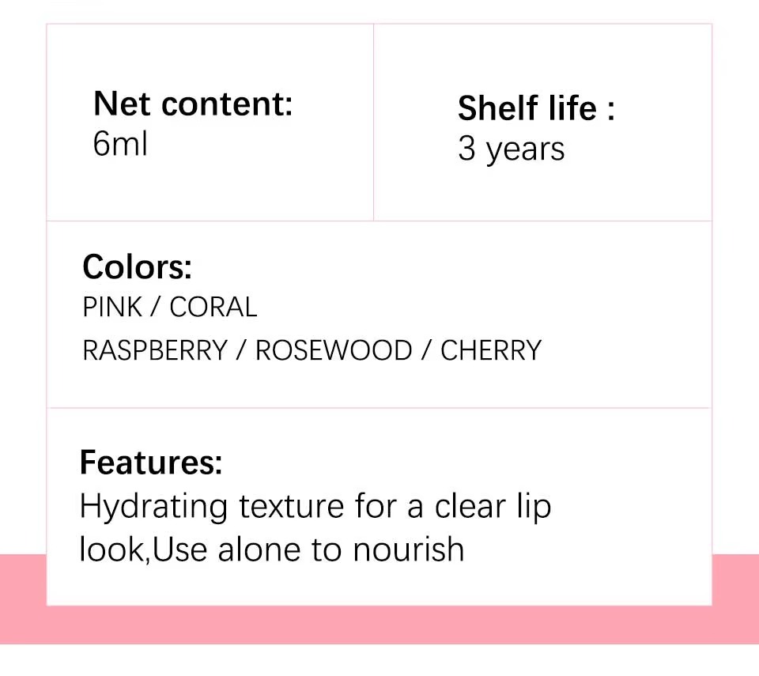Click the slash between PINK and CORAL

[156, 308]
